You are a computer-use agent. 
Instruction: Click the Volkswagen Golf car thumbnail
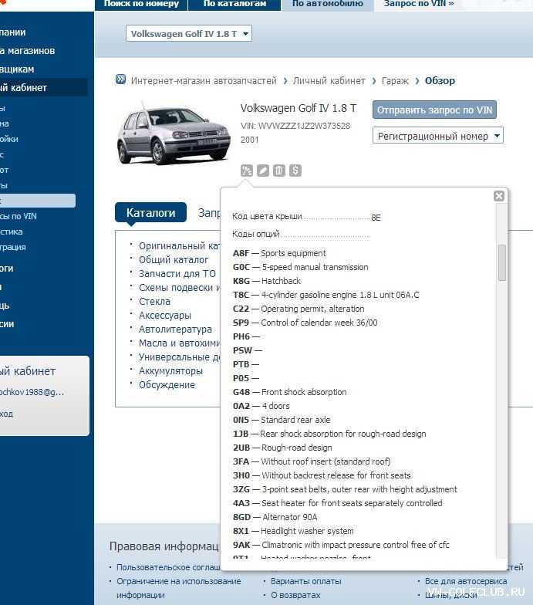[173, 134]
